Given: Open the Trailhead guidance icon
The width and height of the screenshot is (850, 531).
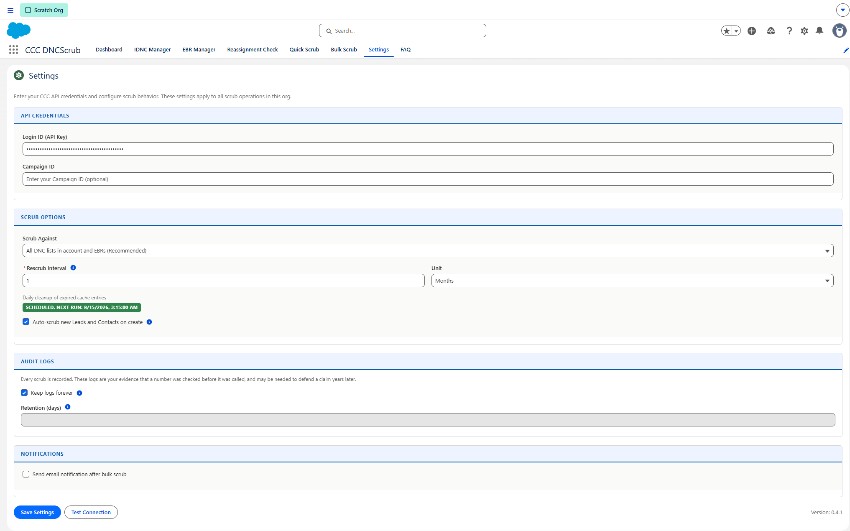Looking at the screenshot, I should tap(771, 31).
